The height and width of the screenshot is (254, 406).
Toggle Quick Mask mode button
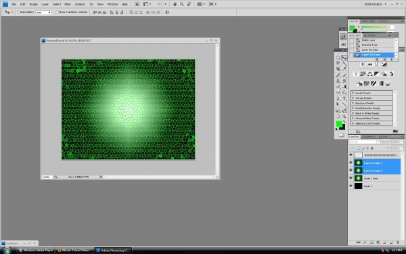(341, 135)
